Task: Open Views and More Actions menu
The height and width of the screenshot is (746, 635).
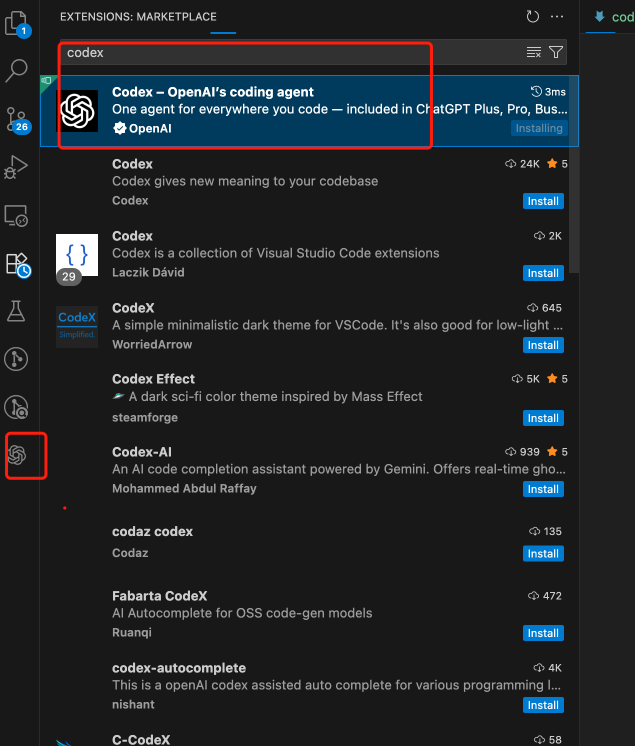Action: tap(556, 16)
